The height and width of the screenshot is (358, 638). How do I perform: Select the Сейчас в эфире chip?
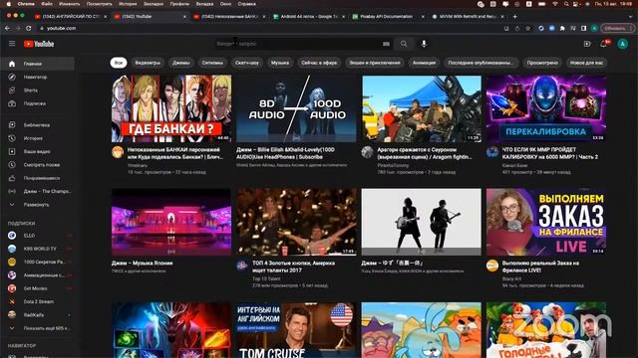[x=319, y=63]
